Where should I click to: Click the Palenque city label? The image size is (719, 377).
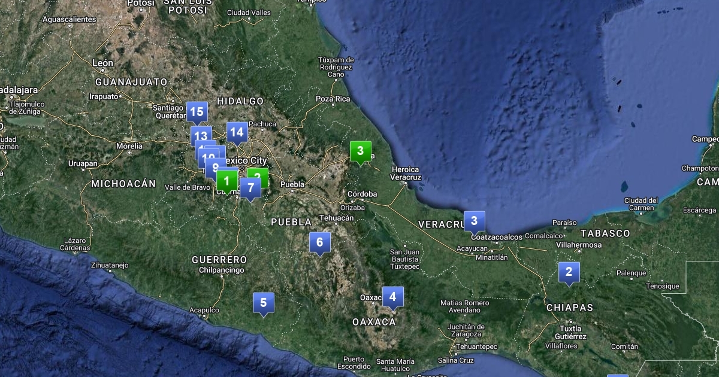pyautogui.click(x=632, y=273)
